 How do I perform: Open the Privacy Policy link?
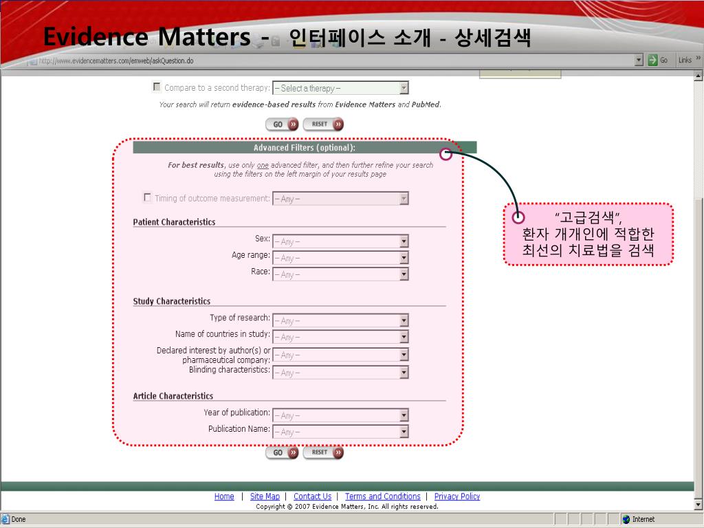(x=457, y=496)
